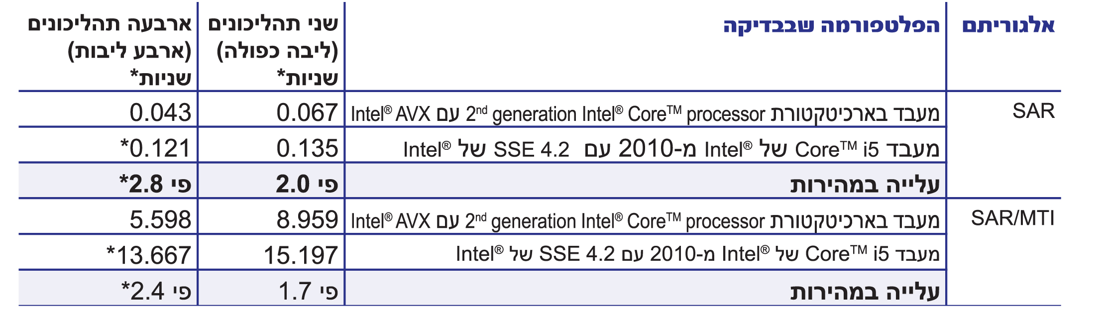
Task: Click עלייה במהירות label in SAR/MTI section
Action: point(865,292)
